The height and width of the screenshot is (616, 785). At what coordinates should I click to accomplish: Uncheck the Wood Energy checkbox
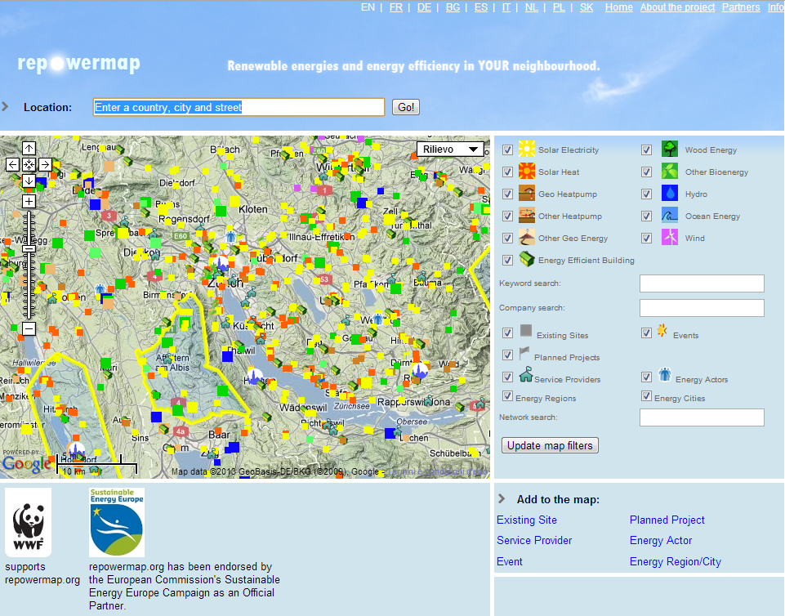click(x=646, y=150)
